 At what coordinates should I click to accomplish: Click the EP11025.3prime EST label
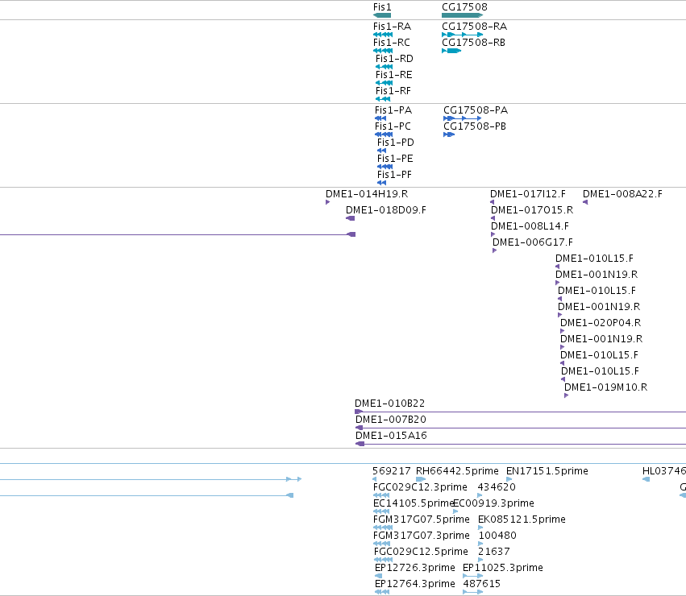(503, 568)
